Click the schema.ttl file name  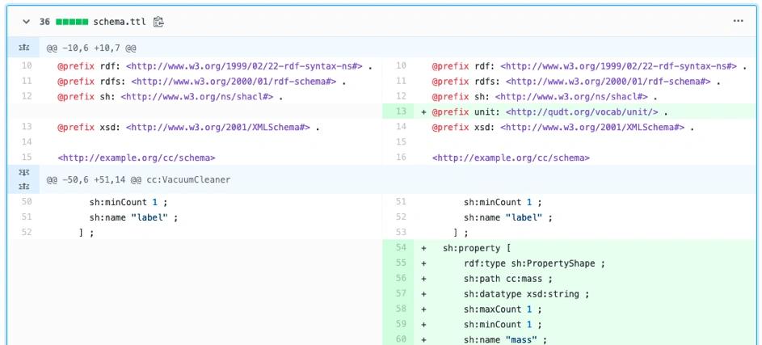[119, 22]
